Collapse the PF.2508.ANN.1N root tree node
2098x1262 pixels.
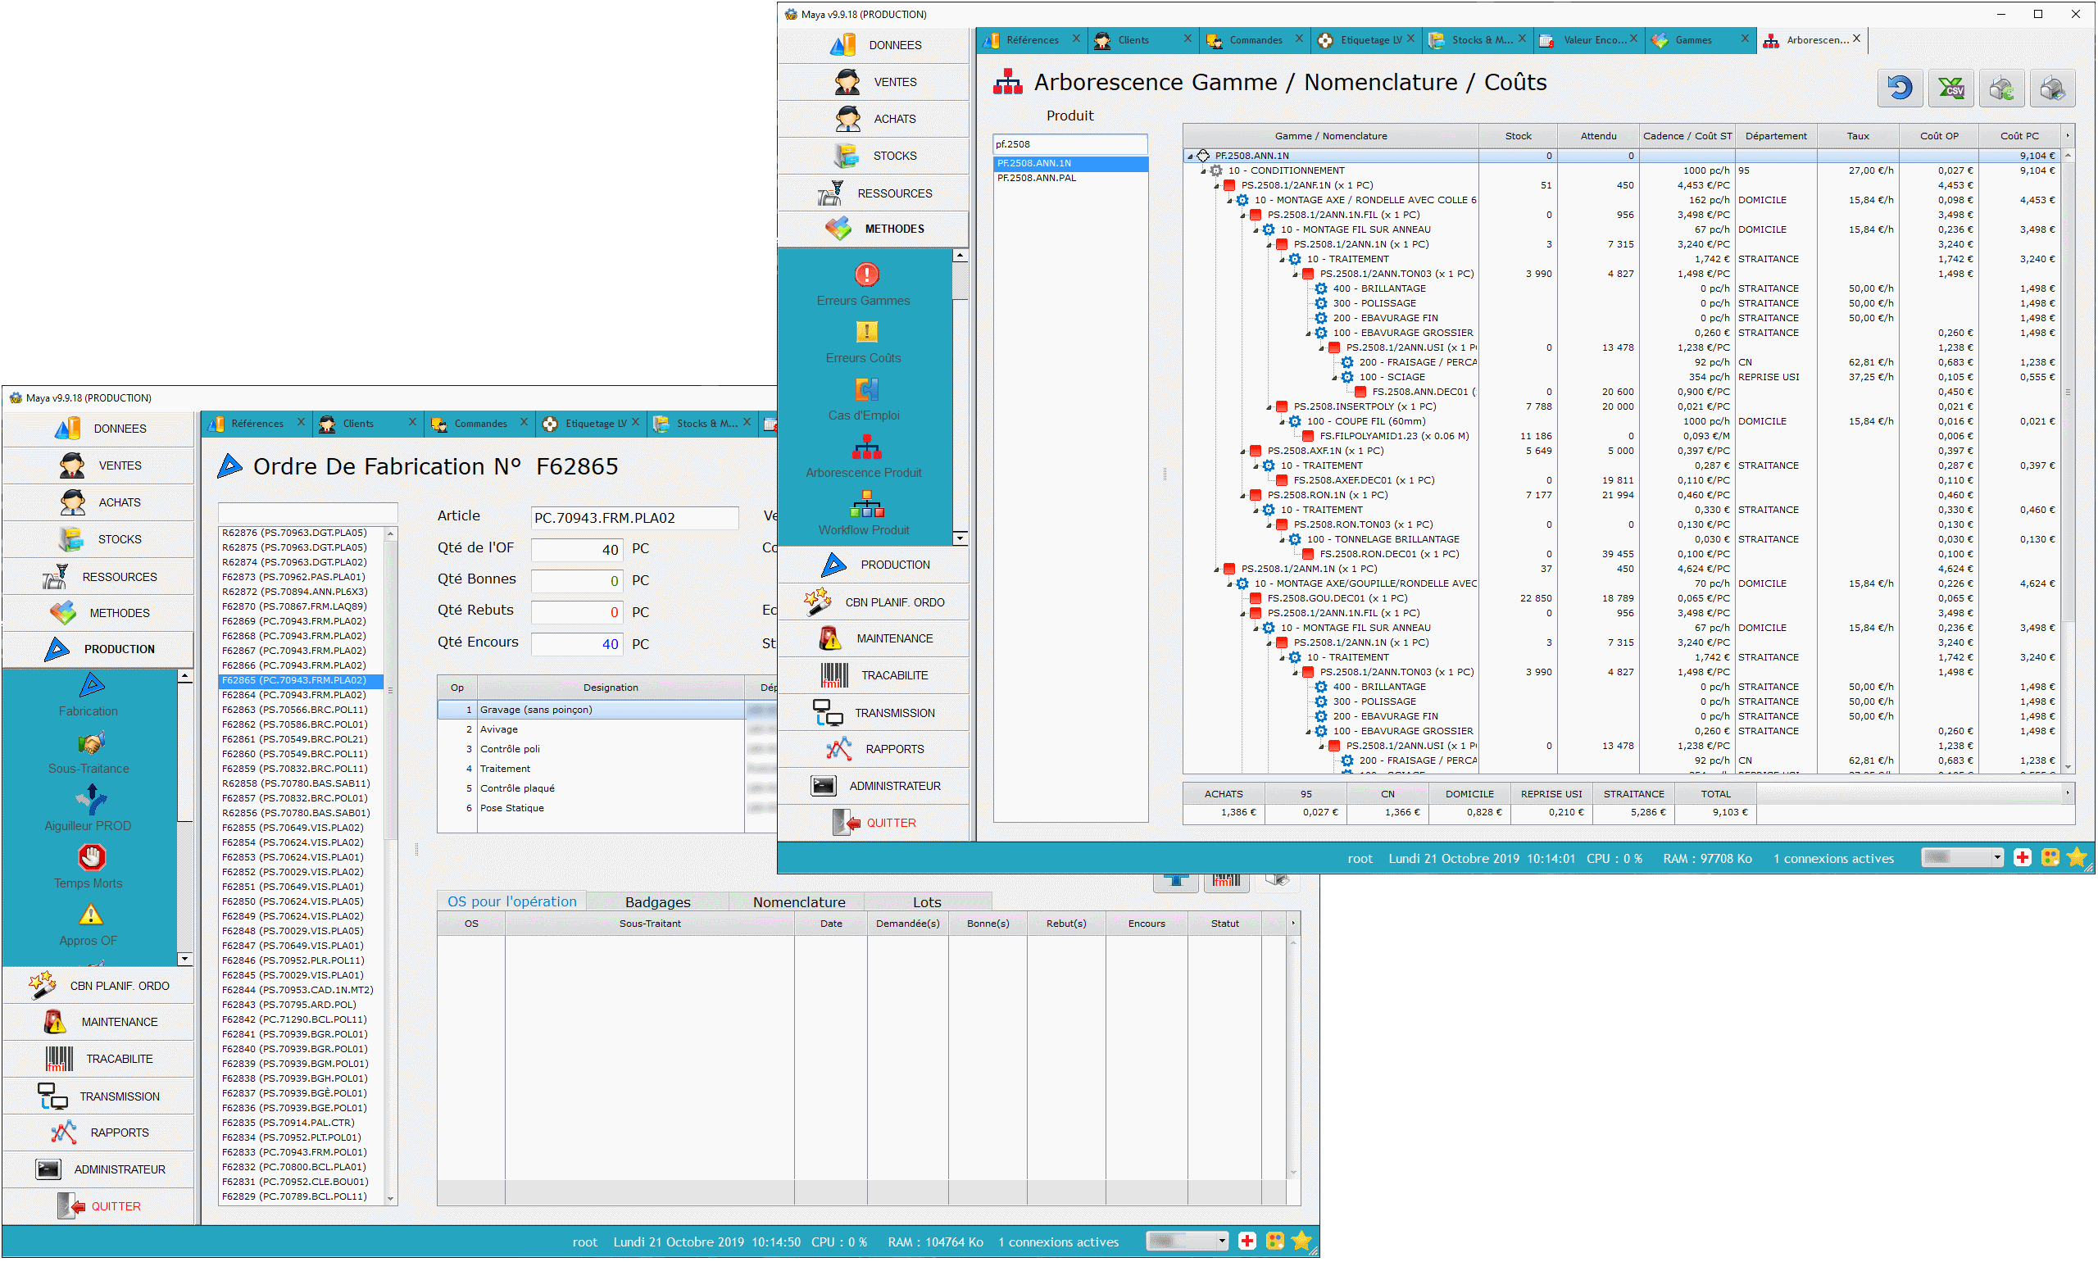pyautogui.click(x=1190, y=157)
